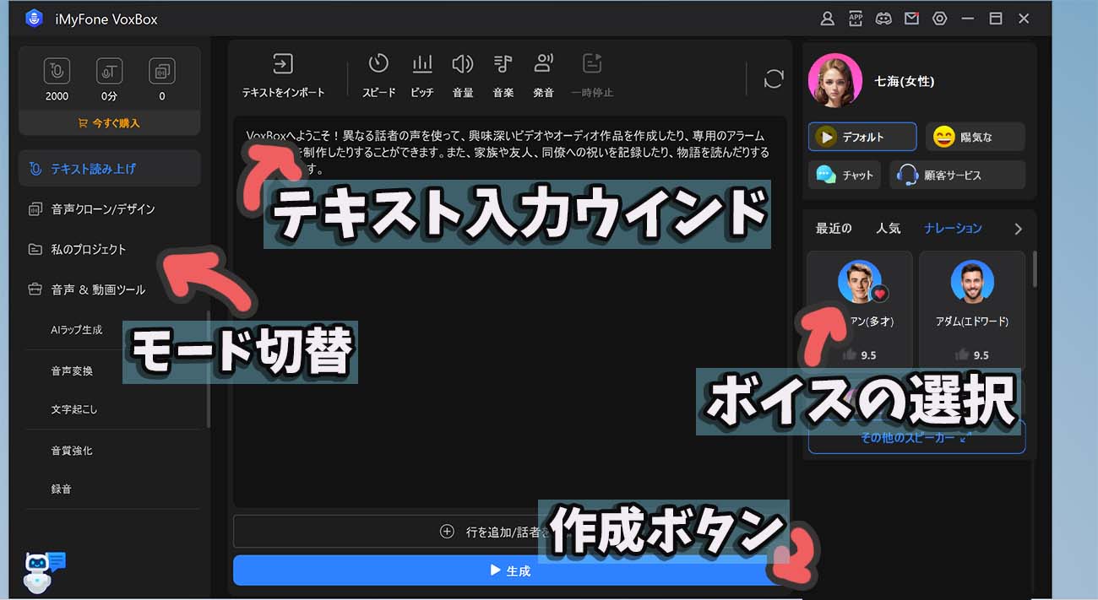The image size is (1098, 600).
Task: Click the 0分 minutes quota icon
Action: 110,71
